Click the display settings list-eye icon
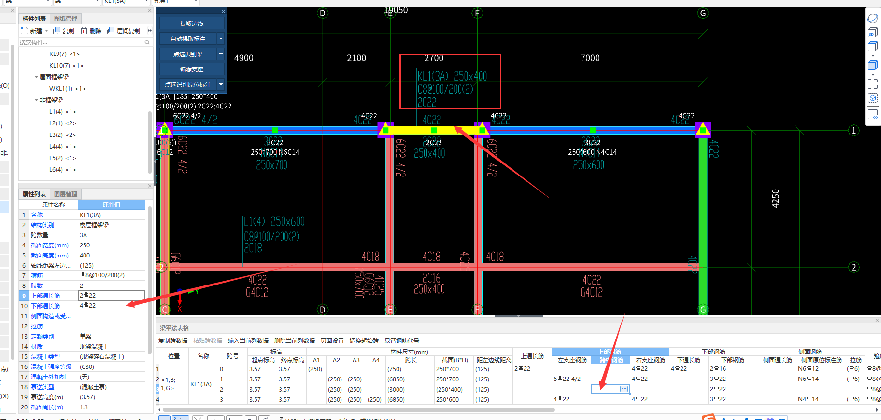The height and width of the screenshot is (420, 881). (x=872, y=115)
